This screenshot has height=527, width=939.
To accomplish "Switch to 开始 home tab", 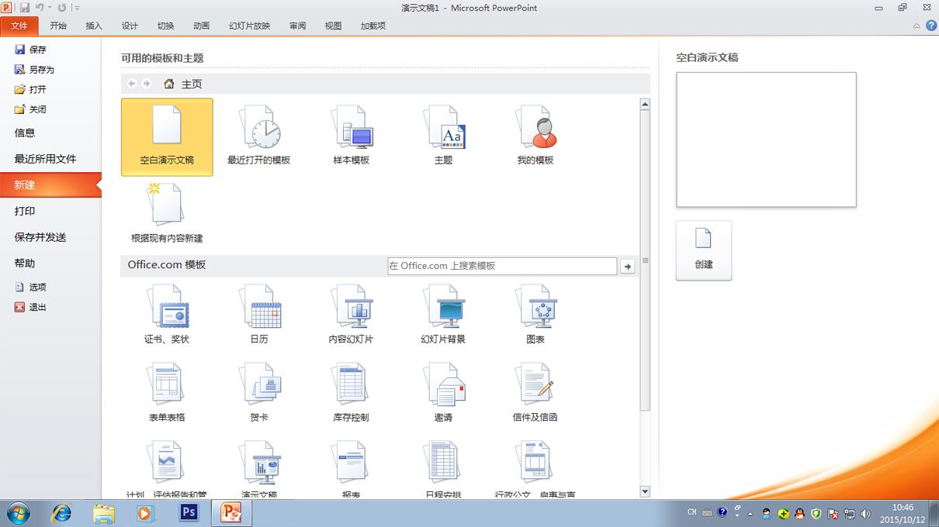I will point(58,26).
